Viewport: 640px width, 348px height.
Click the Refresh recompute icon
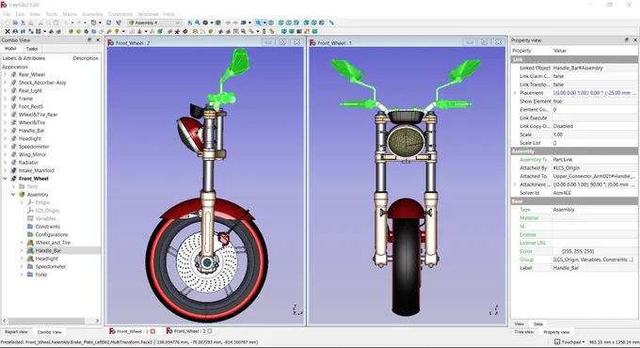[x=109, y=23]
